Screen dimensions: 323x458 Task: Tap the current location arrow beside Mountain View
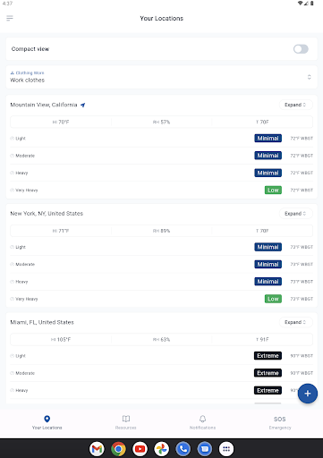coord(83,105)
